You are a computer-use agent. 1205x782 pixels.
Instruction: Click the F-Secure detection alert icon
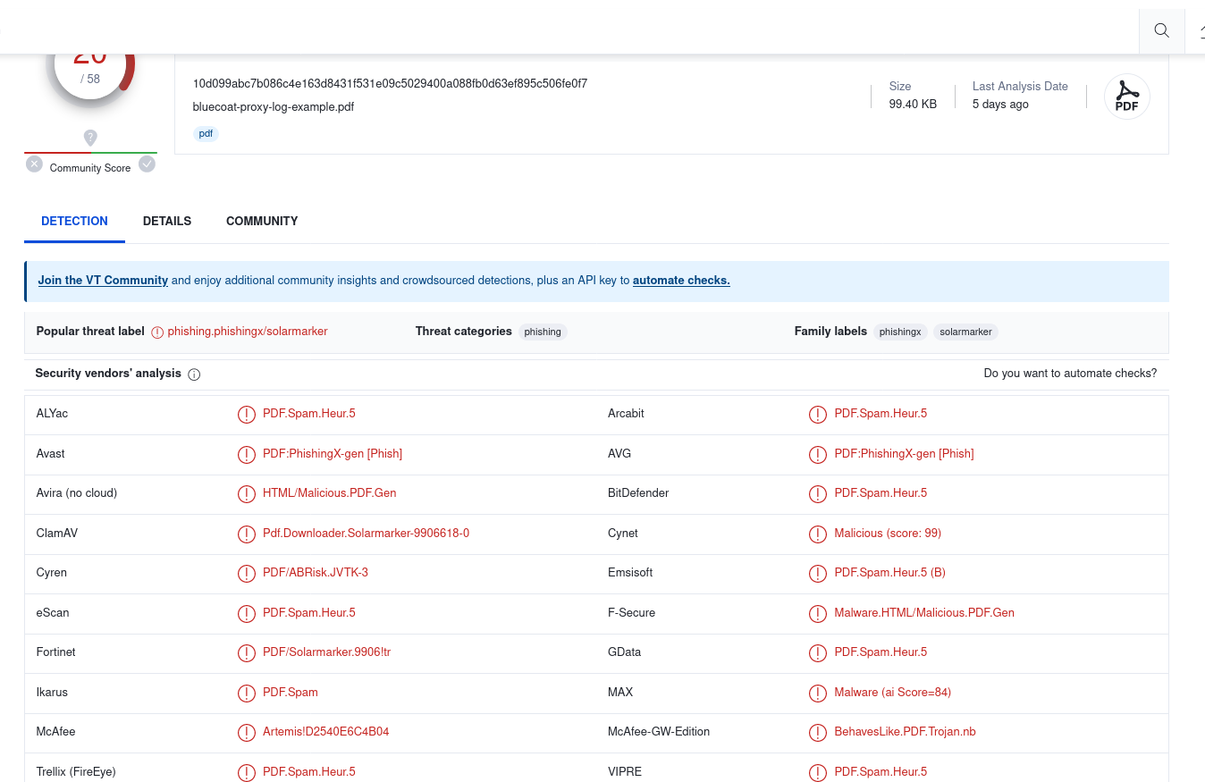(817, 613)
